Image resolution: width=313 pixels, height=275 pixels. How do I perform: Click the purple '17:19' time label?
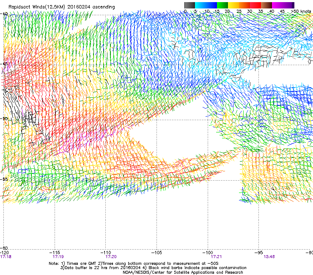click(58, 257)
